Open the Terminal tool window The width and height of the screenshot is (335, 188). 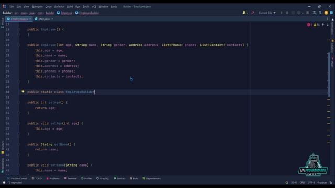70,178
